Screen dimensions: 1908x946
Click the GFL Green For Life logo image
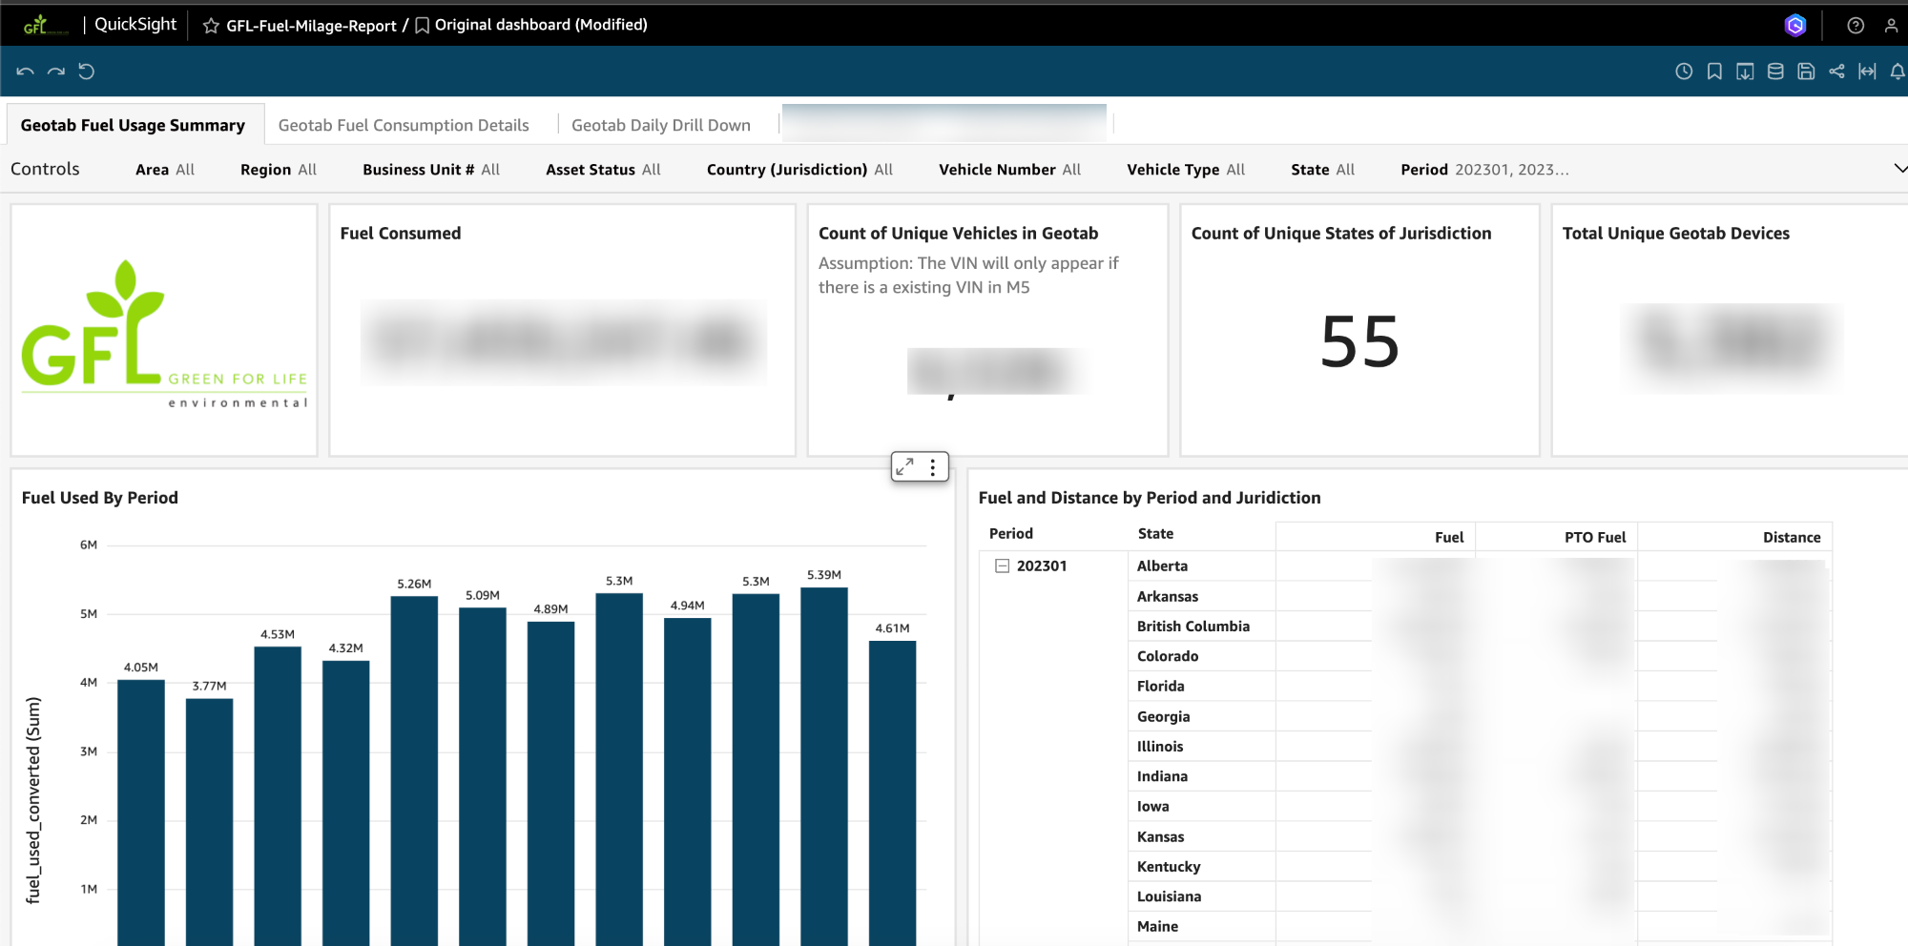(164, 334)
